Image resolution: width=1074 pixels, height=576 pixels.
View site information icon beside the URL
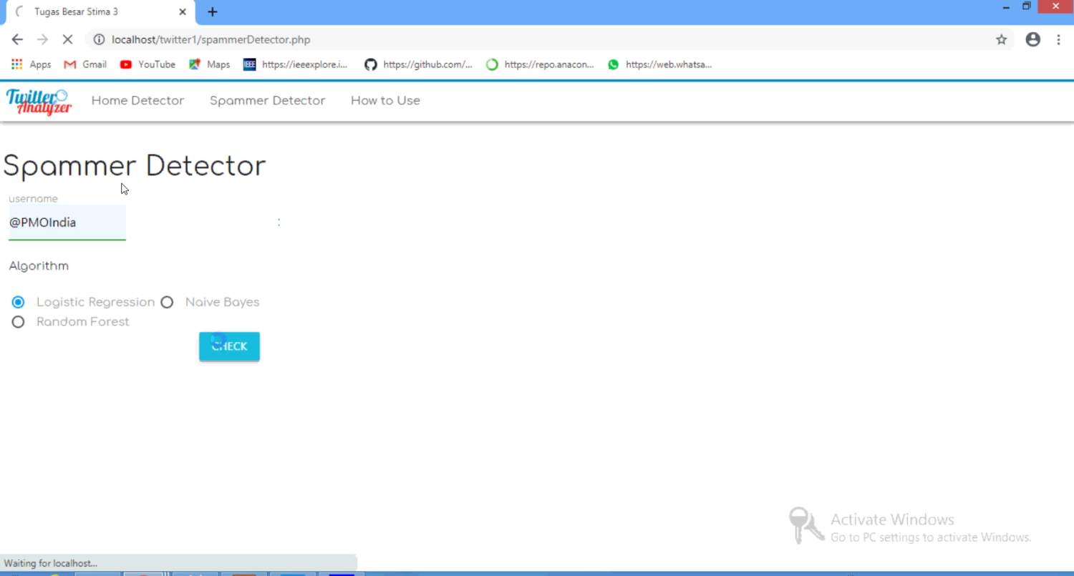[99, 39]
